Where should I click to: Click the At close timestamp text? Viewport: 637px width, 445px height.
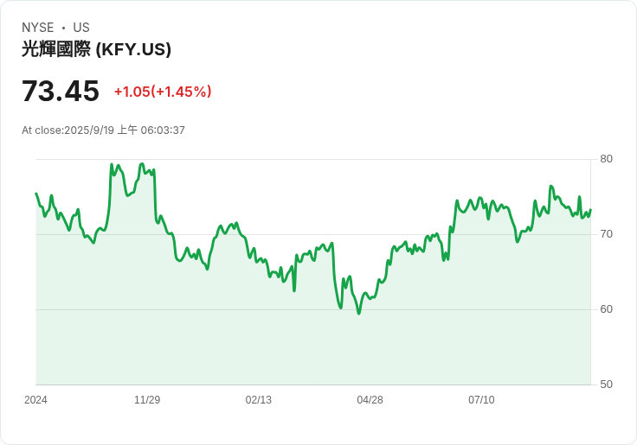(x=103, y=130)
